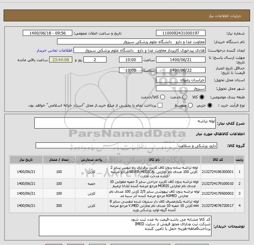Click the تعداد / مقدار column header
Image resolution: width=254 pixels, height=245 pixels.
tap(59, 160)
